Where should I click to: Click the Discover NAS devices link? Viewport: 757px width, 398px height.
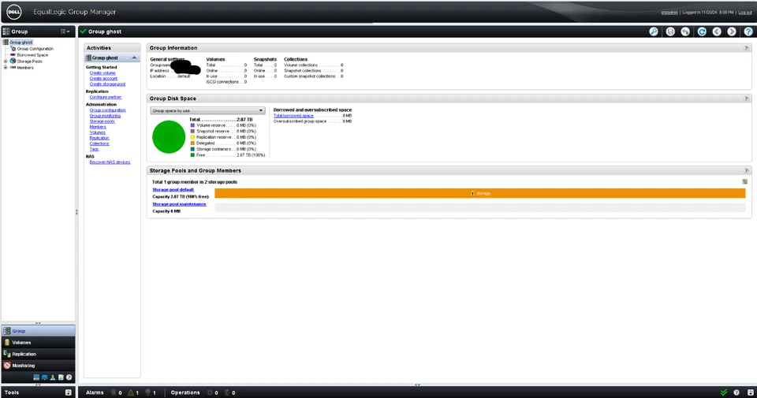(x=110, y=162)
